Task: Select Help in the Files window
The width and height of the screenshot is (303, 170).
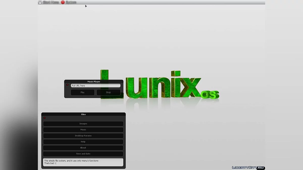Action: 83,142
